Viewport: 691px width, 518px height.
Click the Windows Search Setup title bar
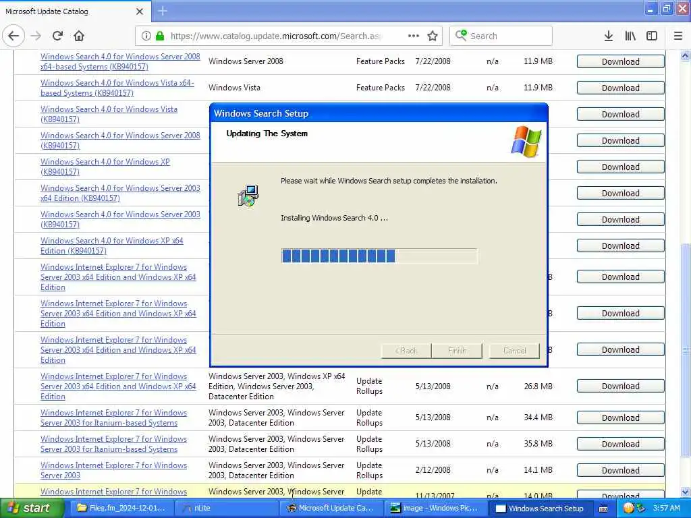click(379, 113)
